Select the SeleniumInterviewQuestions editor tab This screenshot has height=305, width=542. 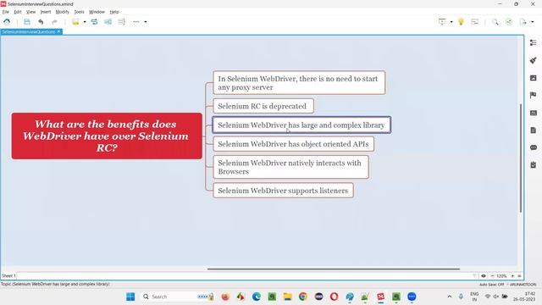pyautogui.click(x=28, y=32)
